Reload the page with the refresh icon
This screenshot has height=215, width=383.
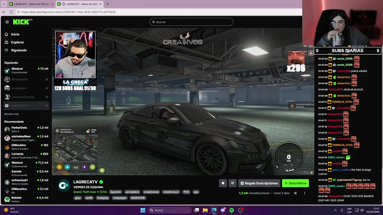pyautogui.click(x=11, y=12)
